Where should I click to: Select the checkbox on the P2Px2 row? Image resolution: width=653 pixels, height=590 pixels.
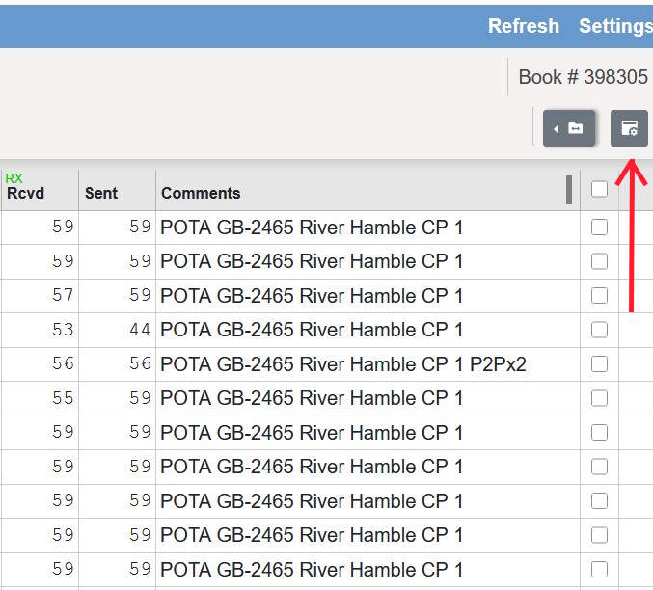click(x=599, y=364)
